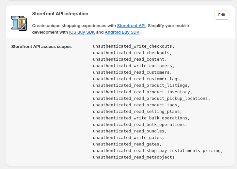Open the Storefront API link

click(x=131, y=26)
